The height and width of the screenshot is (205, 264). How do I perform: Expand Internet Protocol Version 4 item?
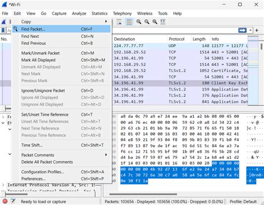tap(3, 185)
